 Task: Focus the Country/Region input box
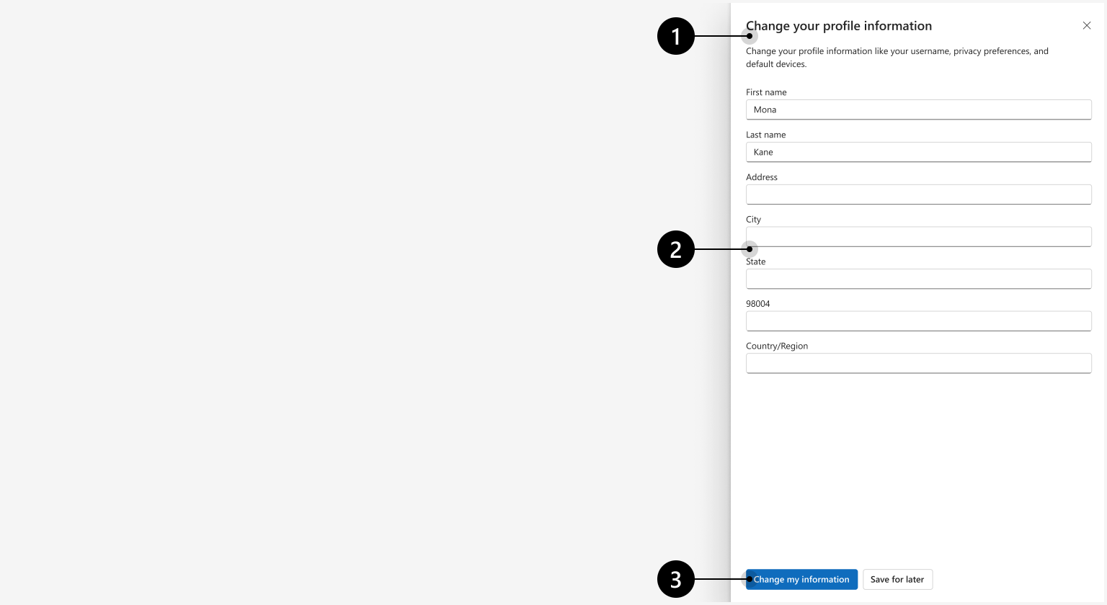(x=919, y=363)
